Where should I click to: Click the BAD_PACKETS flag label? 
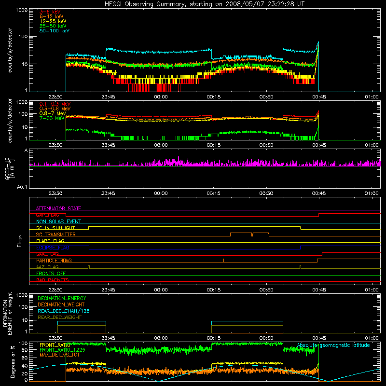[x=53, y=280]
